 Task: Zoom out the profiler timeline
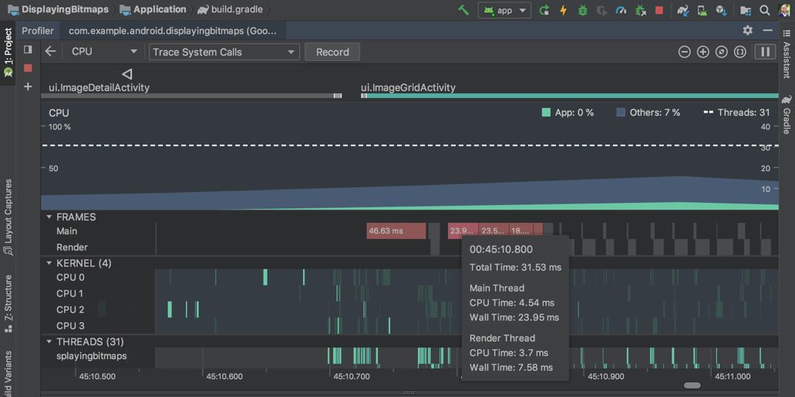pos(684,52)
